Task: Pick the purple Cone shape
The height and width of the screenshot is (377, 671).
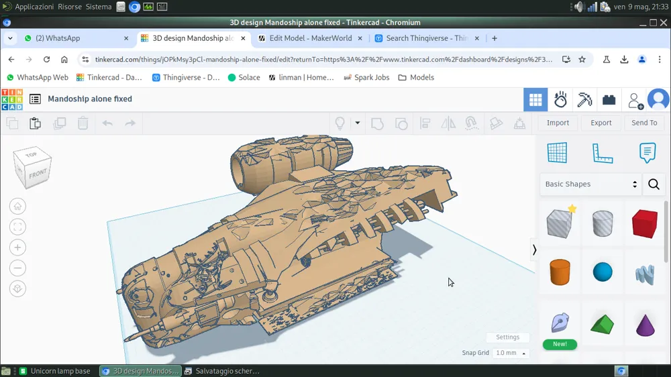Action: [645, 325]
